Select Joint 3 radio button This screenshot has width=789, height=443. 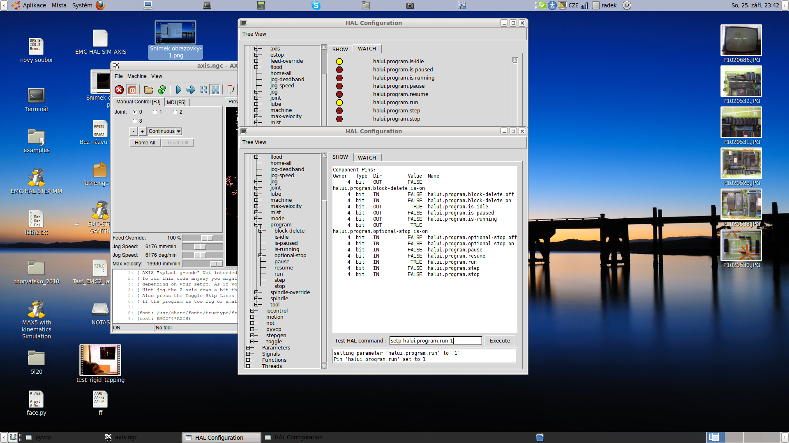tap(135, 121)
